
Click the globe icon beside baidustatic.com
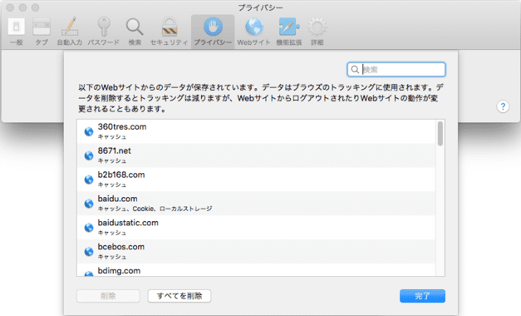tap(89, 228)
